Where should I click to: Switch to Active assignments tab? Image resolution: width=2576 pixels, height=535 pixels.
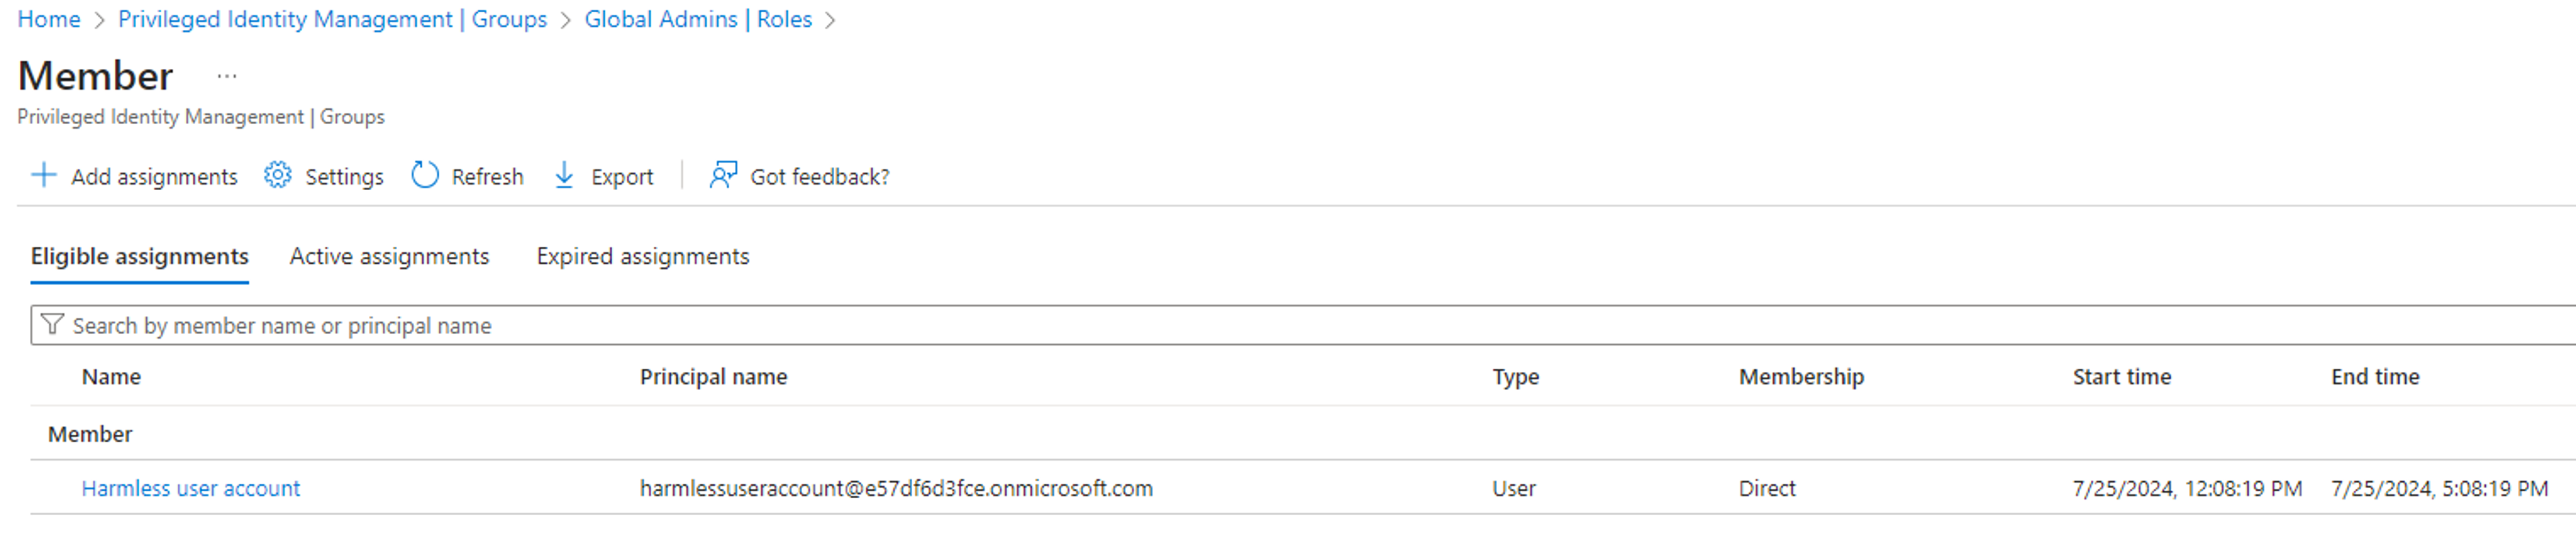point(389,256)
